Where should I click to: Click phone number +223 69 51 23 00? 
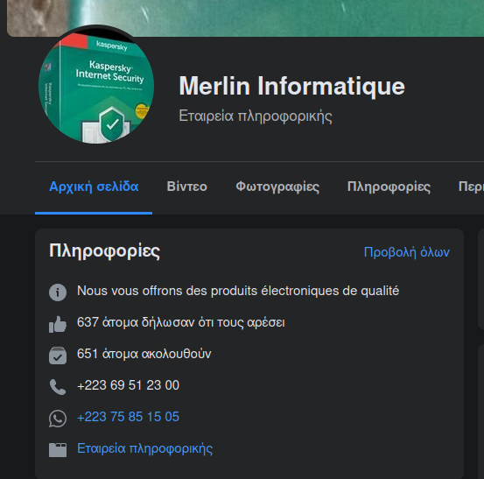pyautogui.click(x=128, y=385)
